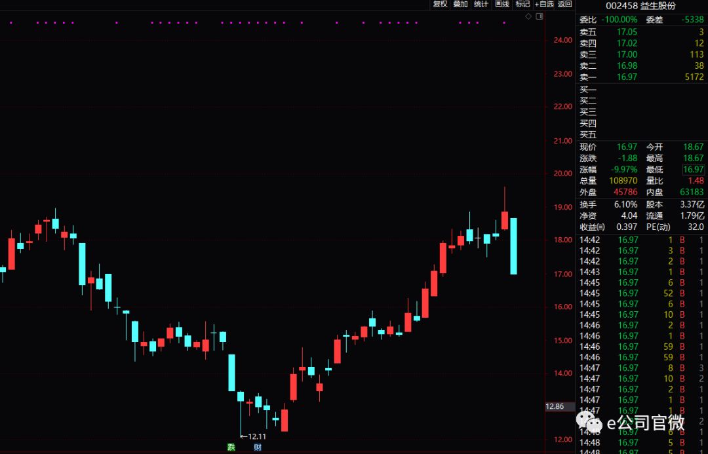Click the blue 财 marker below the chart
Image resolution: width=708 pixels, height=454 pixels.
click(x=258, y=447)
